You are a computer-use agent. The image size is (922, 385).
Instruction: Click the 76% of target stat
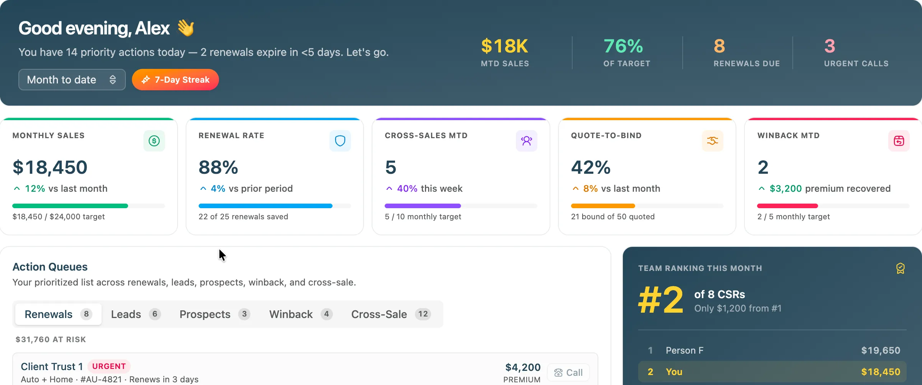[627, 53]
